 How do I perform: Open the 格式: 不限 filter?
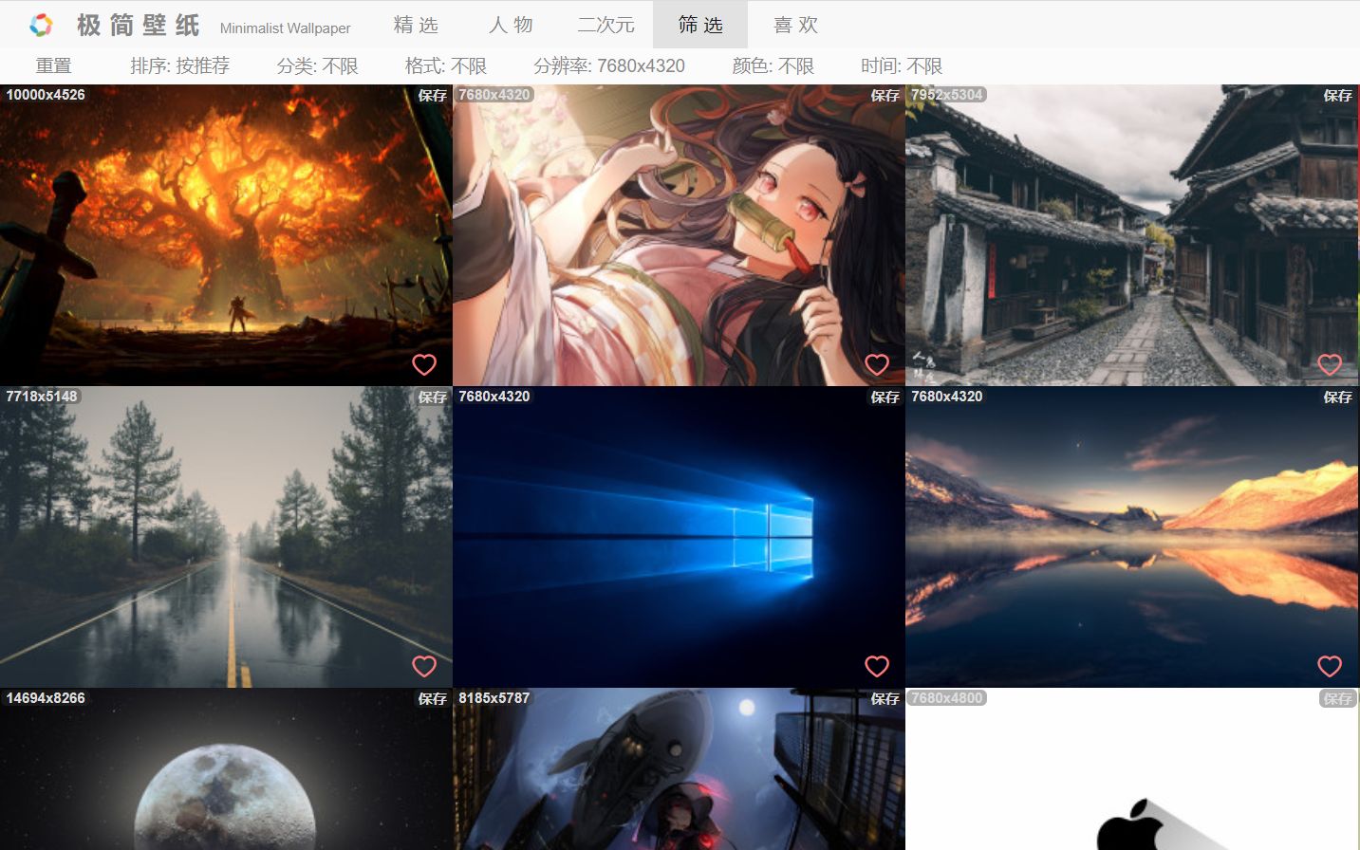point(445,65)
